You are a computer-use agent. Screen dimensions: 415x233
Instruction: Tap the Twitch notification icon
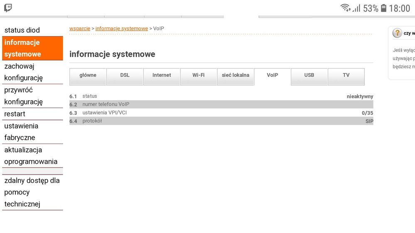pyautogui.click(x=8, y=7)
